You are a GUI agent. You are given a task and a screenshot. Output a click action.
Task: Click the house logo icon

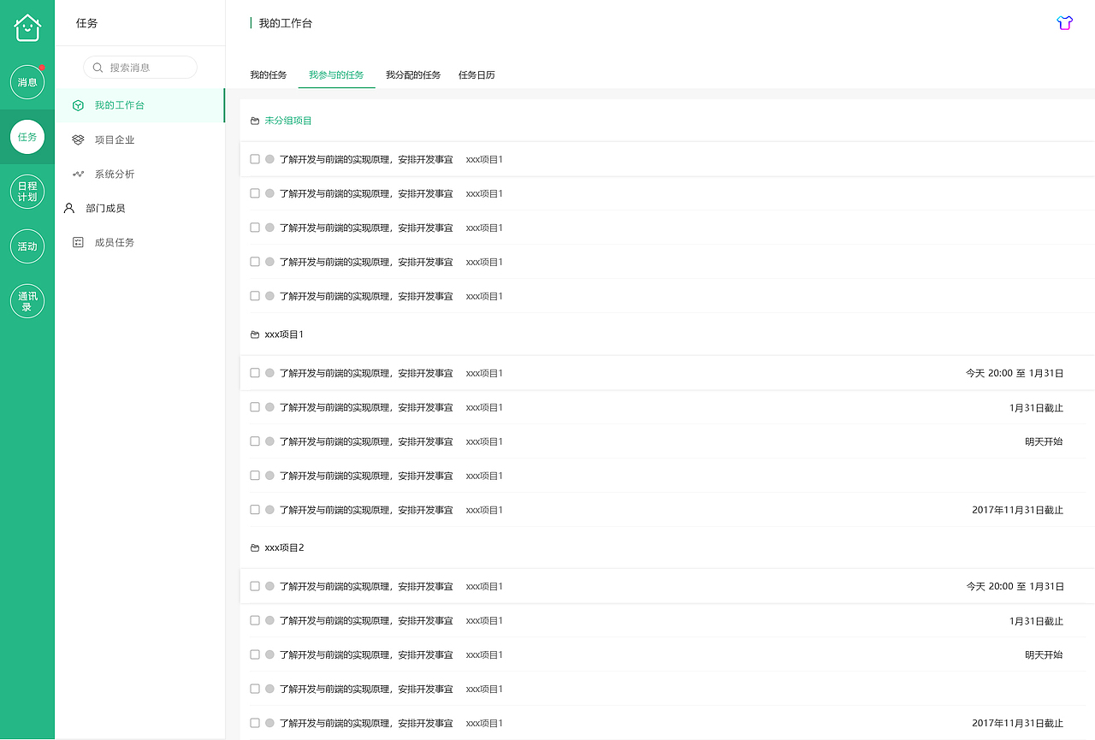(x=27, y=27)
